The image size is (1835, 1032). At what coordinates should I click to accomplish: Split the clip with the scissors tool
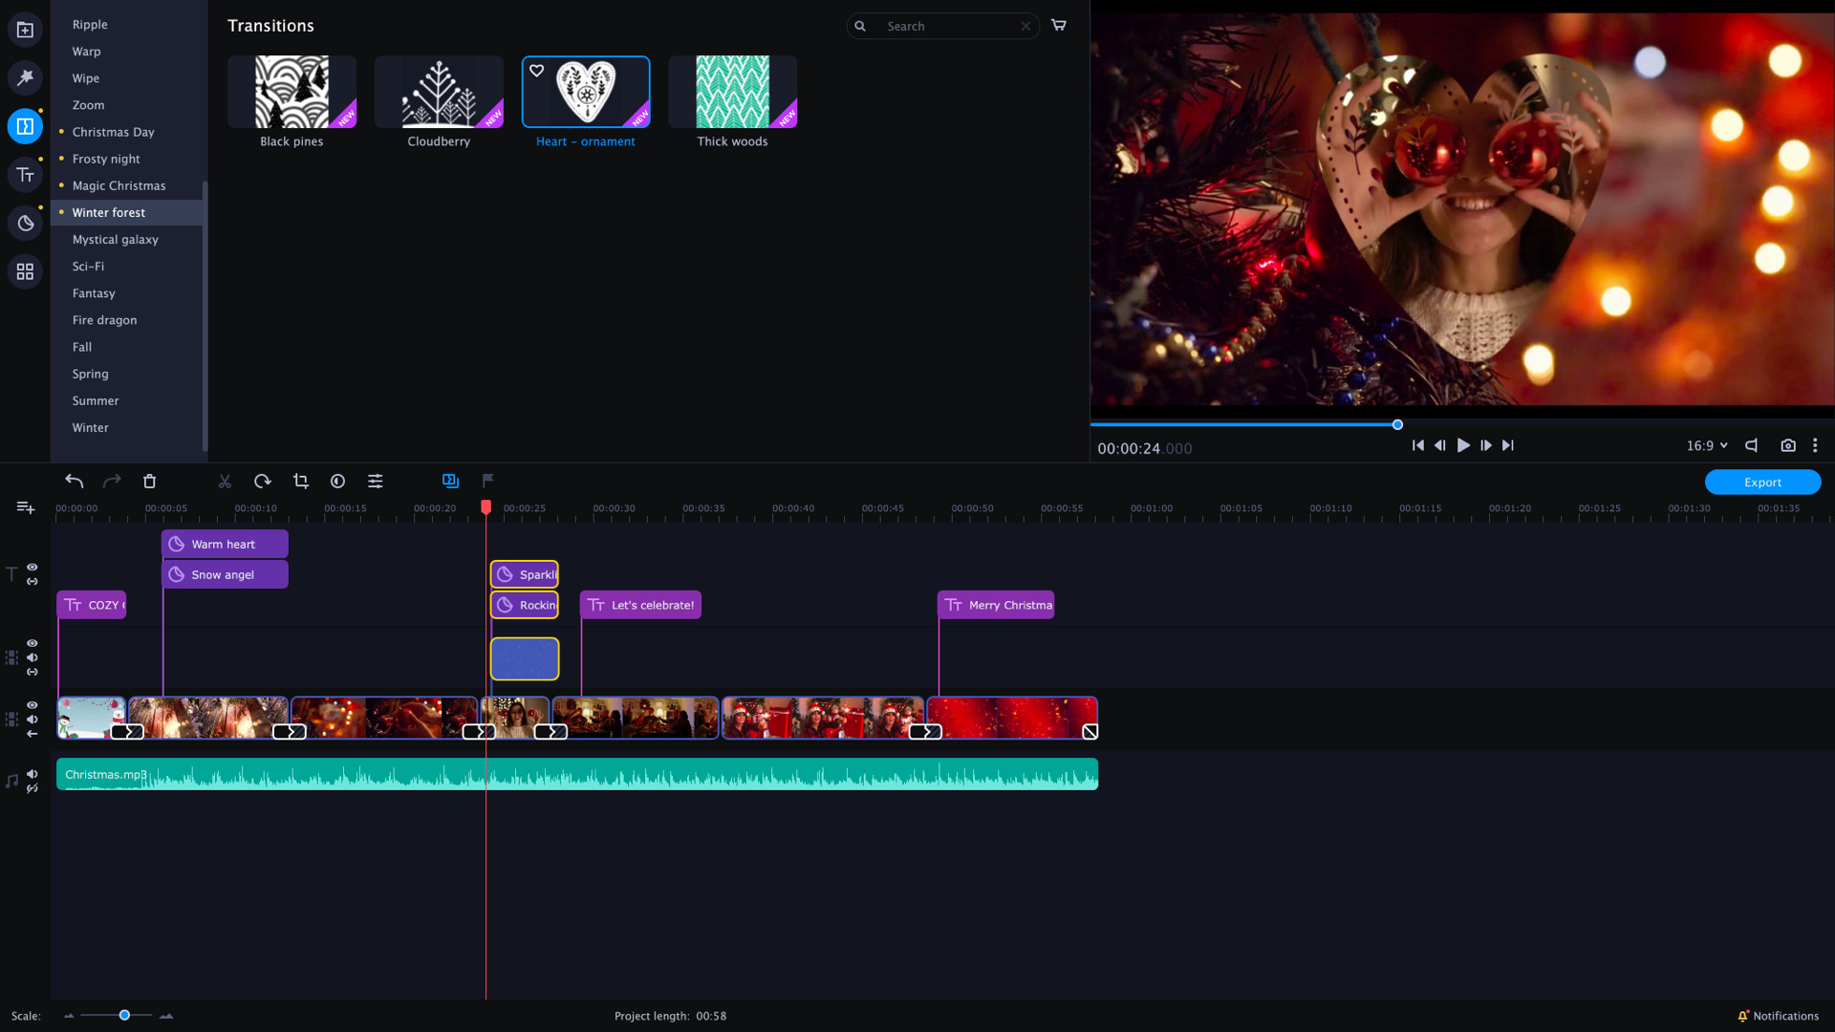[225, 481]
